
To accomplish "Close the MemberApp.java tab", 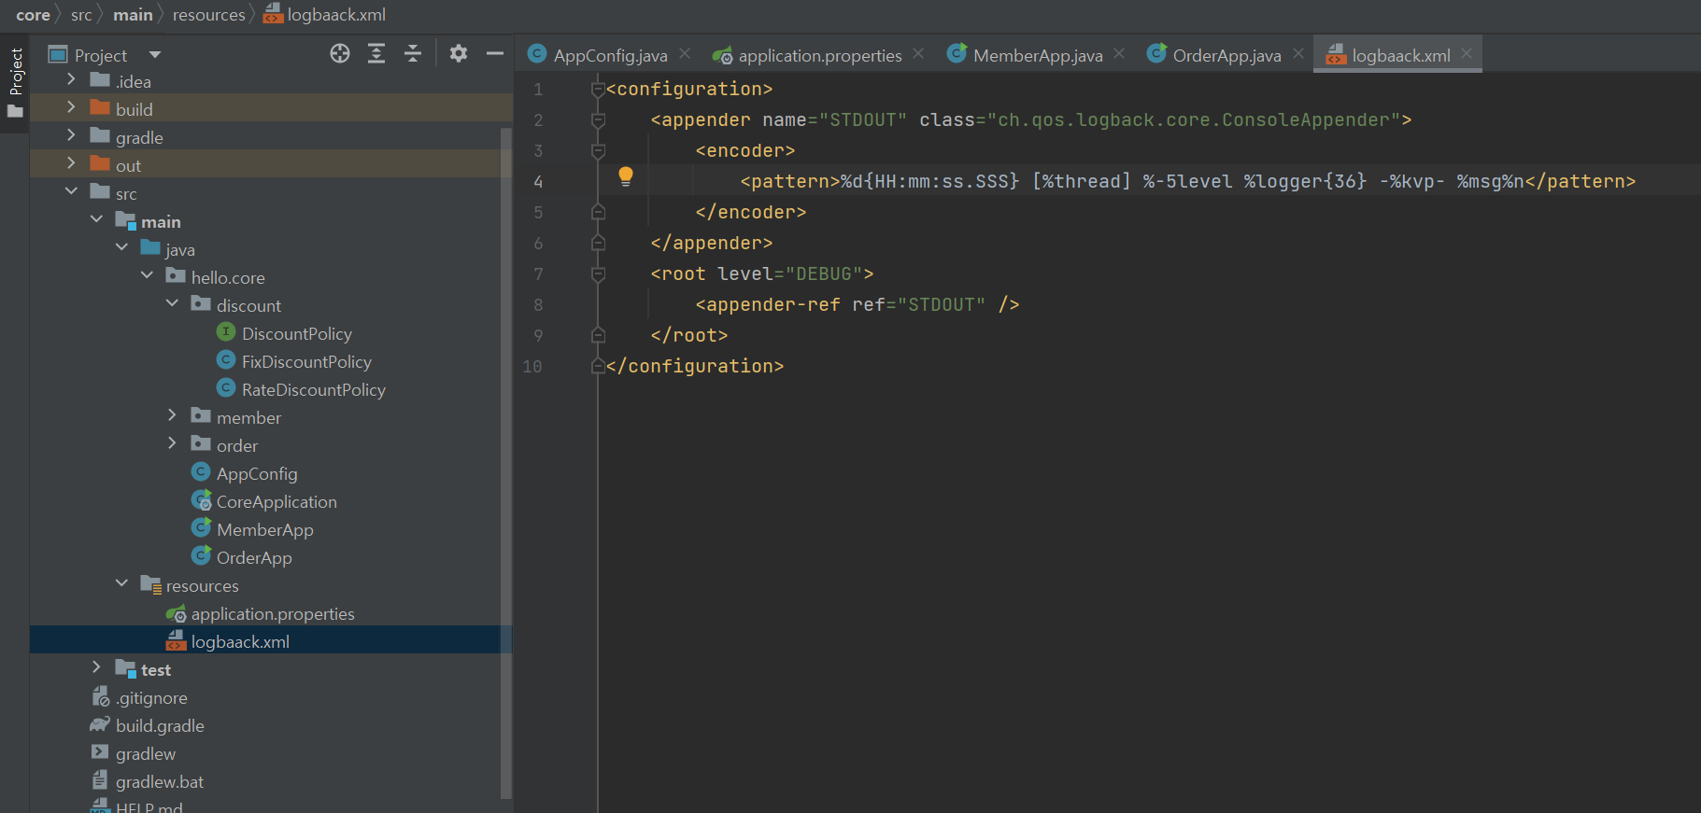I will click(1119, 53).
